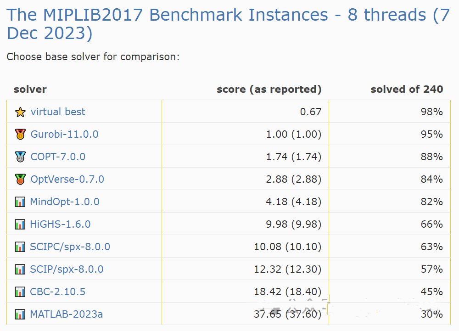Screen dimensions: 459x331
Task: Click SCIPC's score 10.08 (10.10)
Action: 287,247
